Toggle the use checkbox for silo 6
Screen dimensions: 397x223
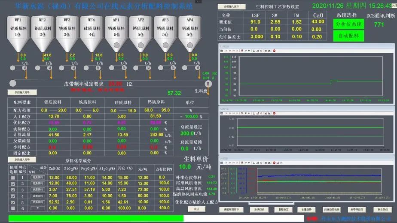[x=13, y=208]
